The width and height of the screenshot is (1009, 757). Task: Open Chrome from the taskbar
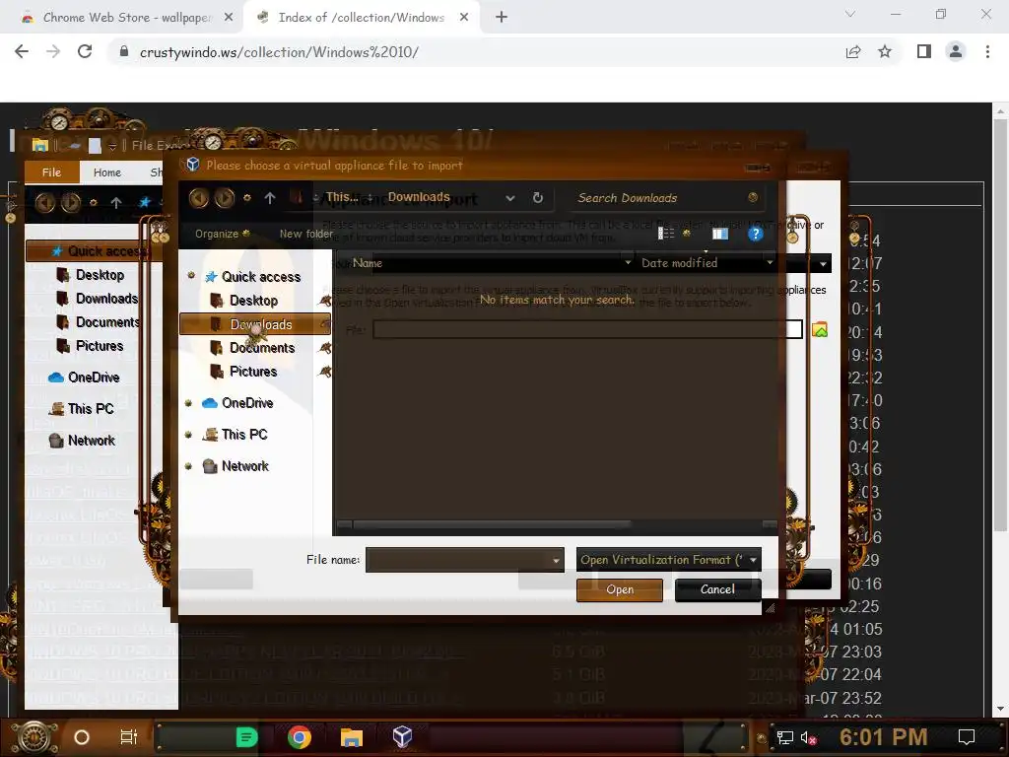[x=300, y=737]
